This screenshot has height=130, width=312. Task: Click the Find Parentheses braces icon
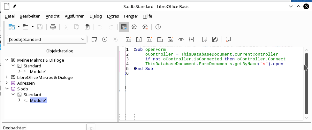[192, 39]
